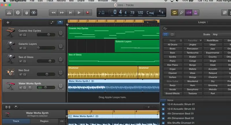
Task: Toggle the Metronome button
Action: point(196,13)
